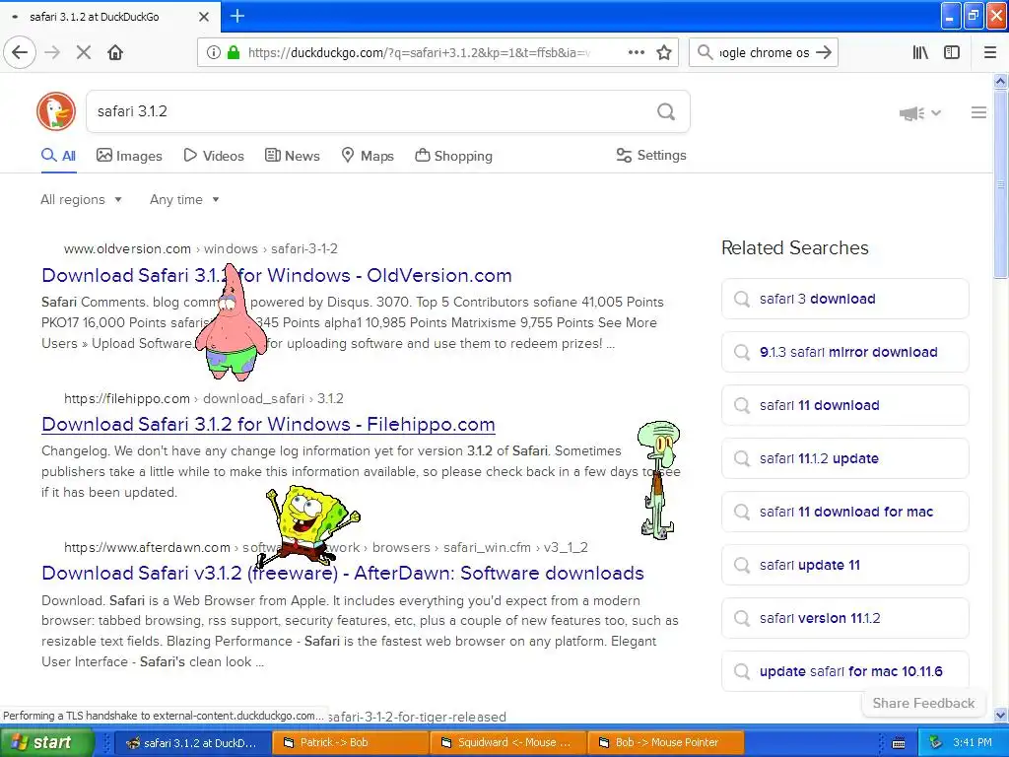1009x757 pixels.
Task: Expand the All regions dropdown
Action: click(81, 199)
